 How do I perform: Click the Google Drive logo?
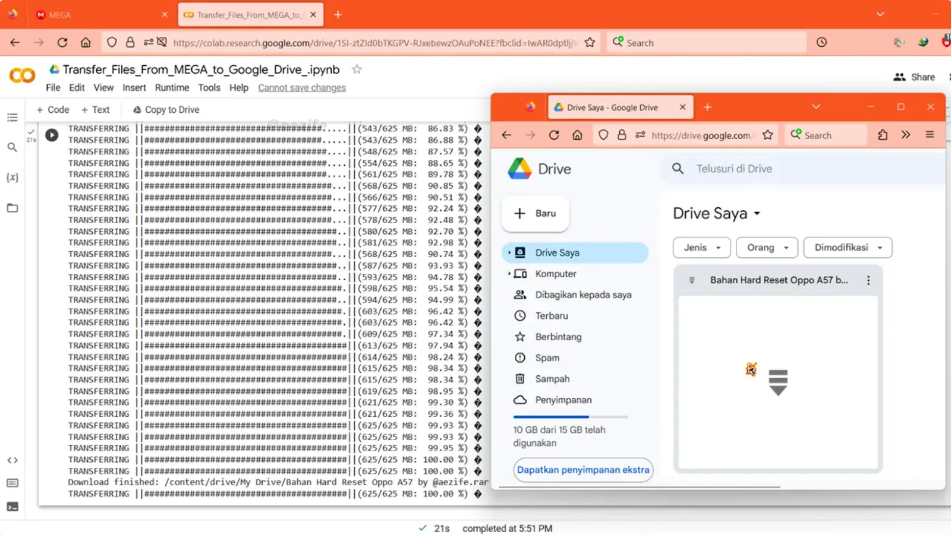[x=521, y=168]
